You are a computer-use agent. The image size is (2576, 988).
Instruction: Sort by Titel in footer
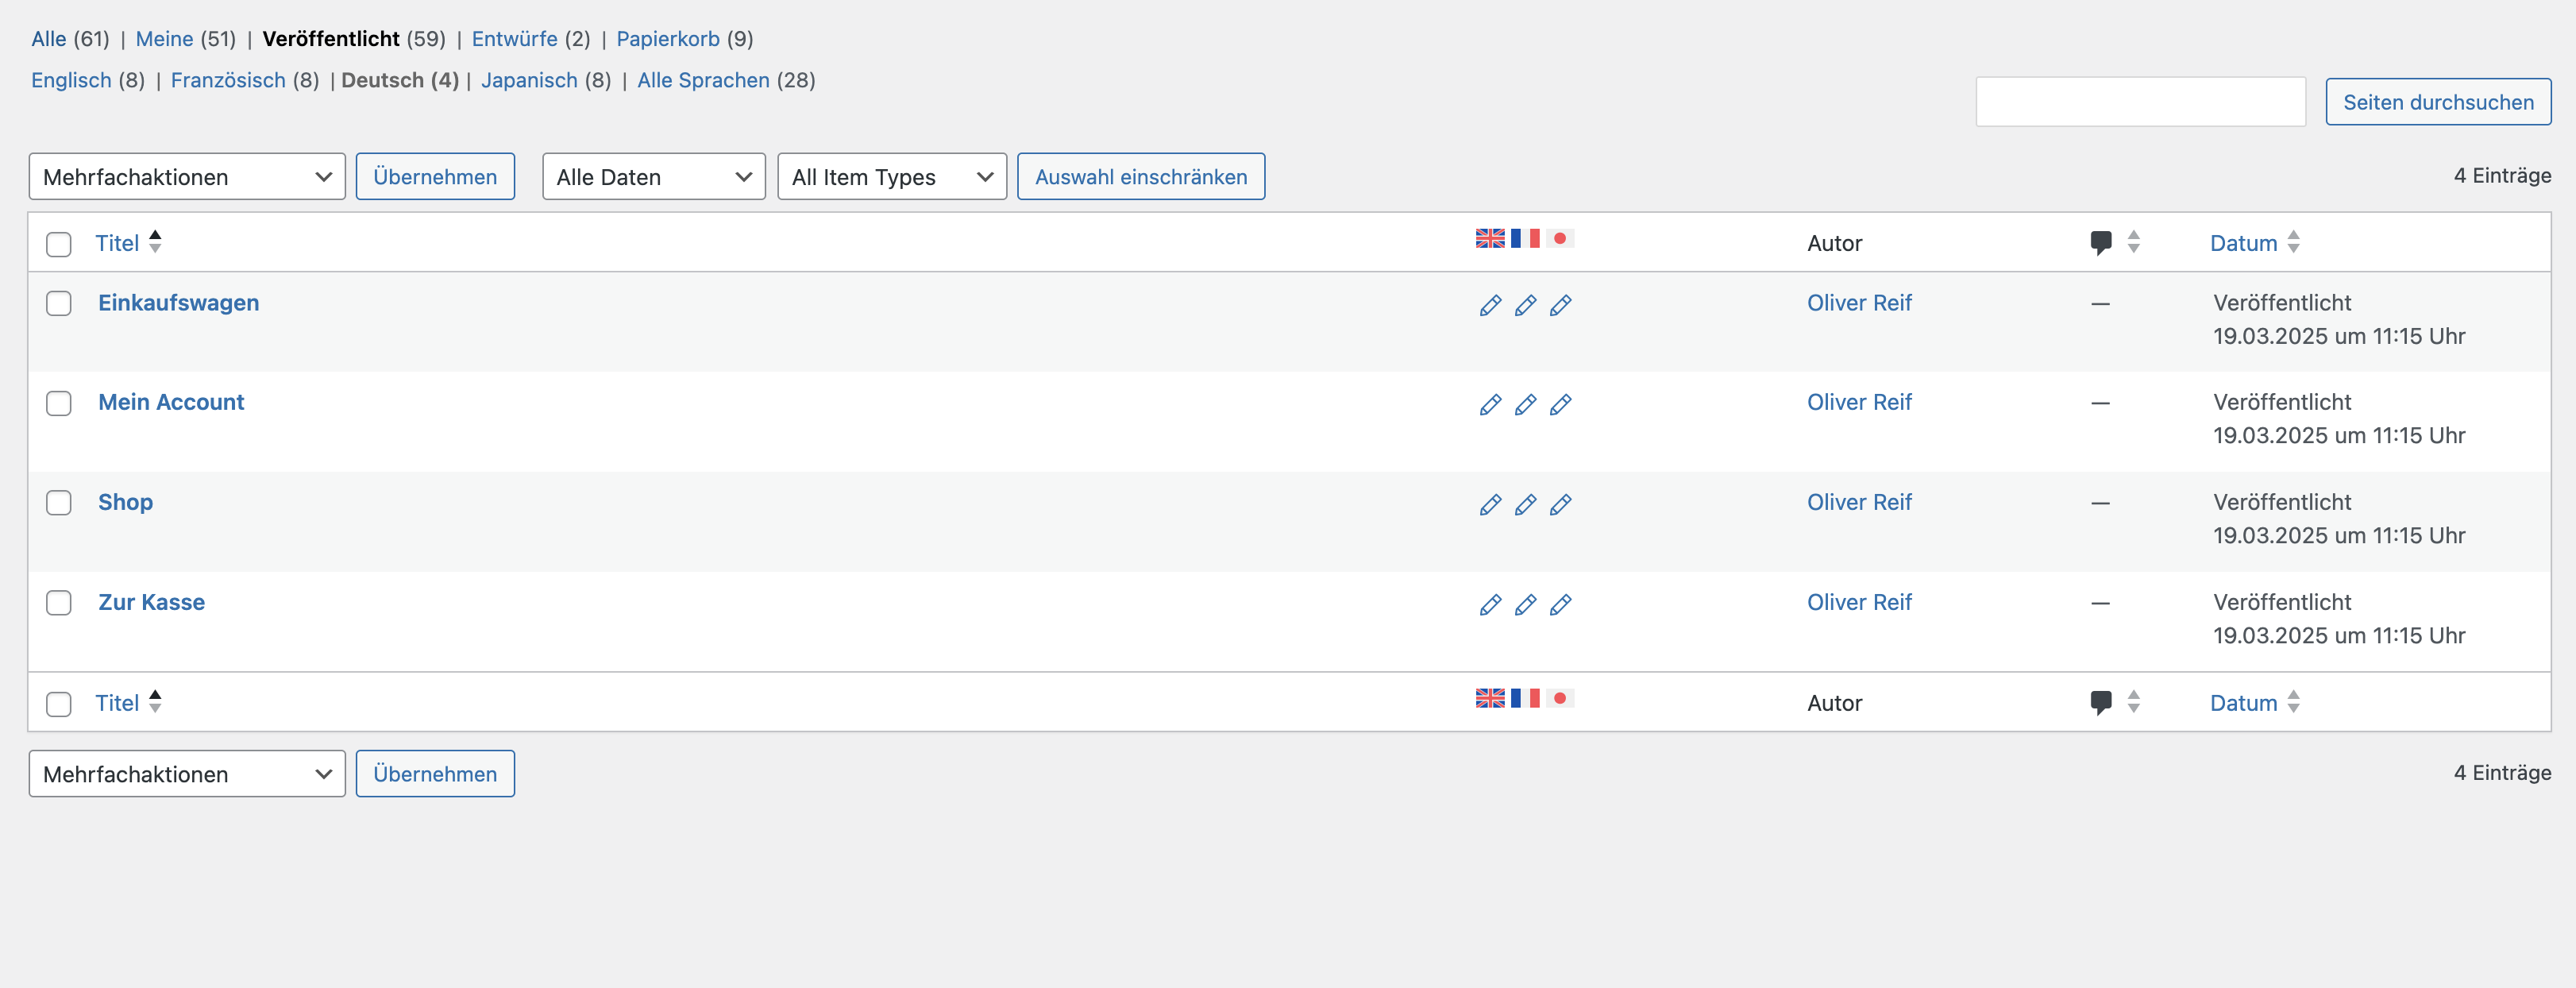coord(117,703)
